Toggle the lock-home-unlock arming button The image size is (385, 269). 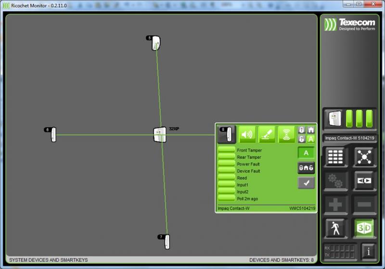[306, 167]
